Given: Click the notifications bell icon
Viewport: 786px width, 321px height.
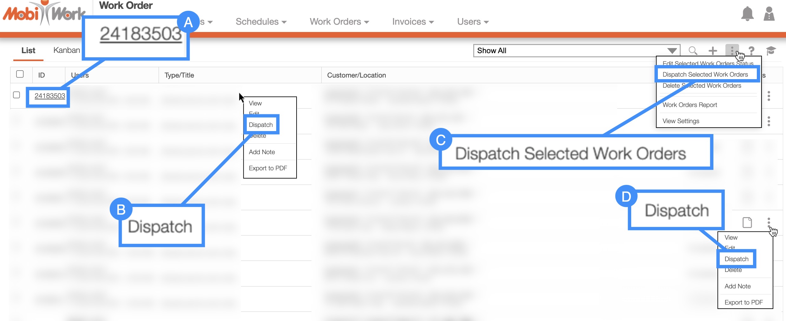Looking at the screenshot, I should tap(747, 14).
